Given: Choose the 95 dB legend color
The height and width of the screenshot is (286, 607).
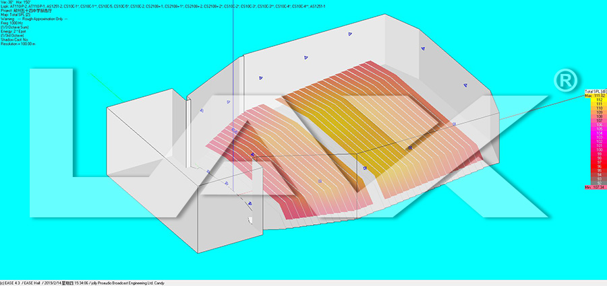Looking at the screenshot, I should (x=598, y=170).
